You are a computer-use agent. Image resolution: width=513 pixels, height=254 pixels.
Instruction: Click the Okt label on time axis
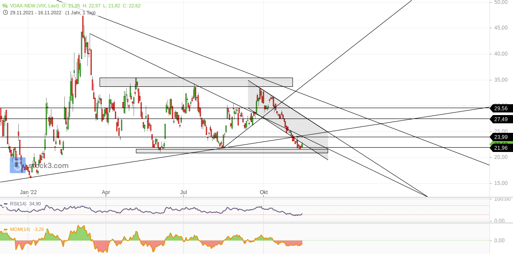pyautogui.click(x=263, y=192)
